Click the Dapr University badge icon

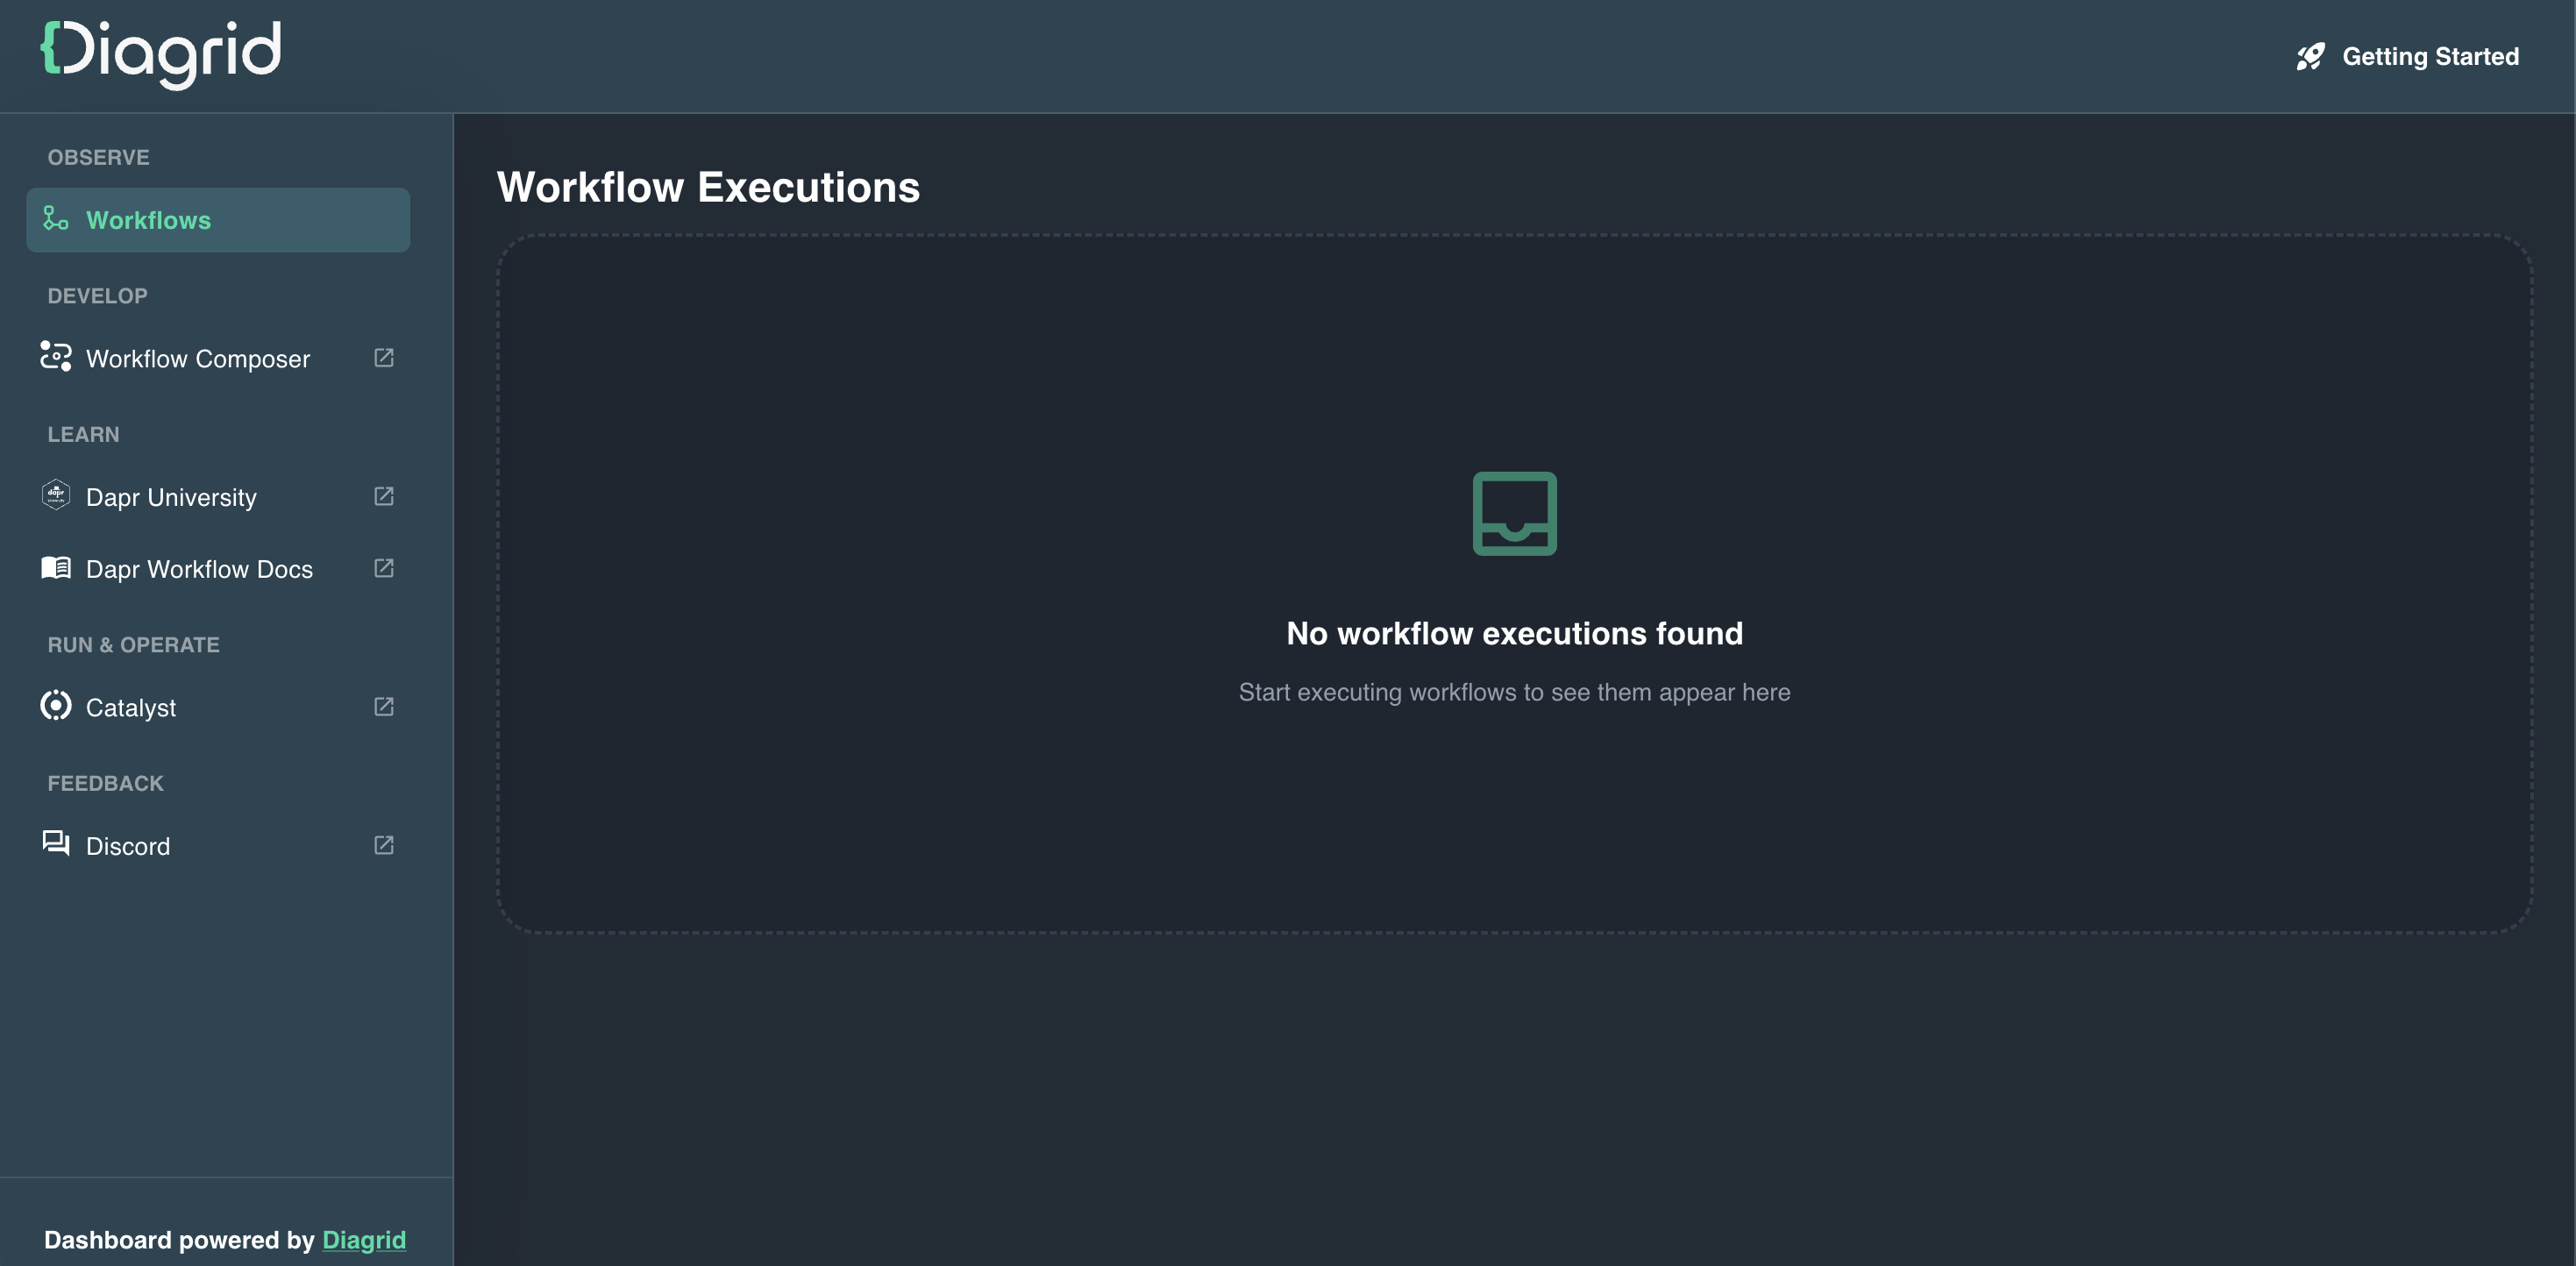click(x=56, y=495)
